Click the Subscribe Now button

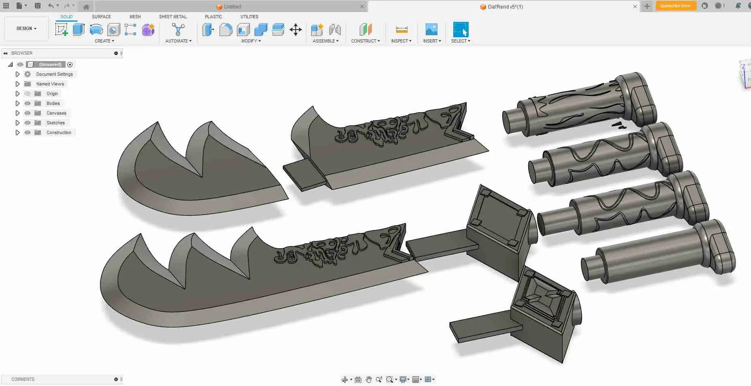tap(676, 6)
